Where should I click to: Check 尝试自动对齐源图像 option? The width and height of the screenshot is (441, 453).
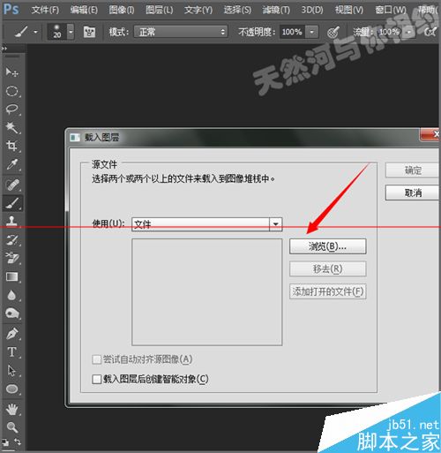[x=97, y=359]
